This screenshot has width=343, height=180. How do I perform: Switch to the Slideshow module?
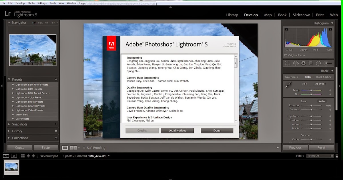click(301, 15)
